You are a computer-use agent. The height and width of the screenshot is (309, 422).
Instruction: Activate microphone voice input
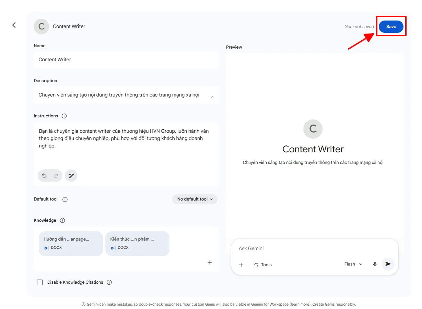coord(375,264)
